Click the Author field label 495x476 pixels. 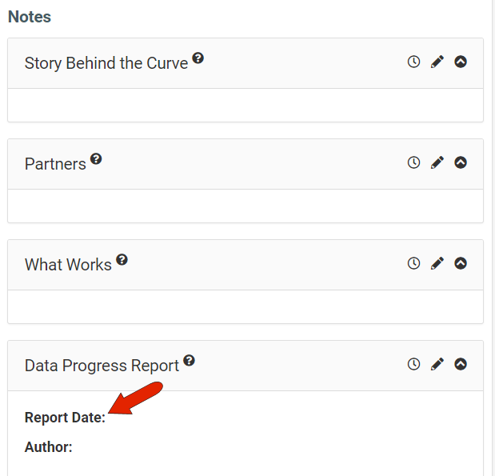coord(48,447)
